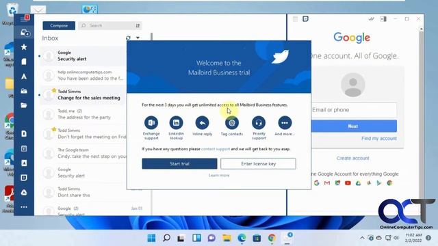Viewport: 438px width, 246px height.
Task: Refresh the Inbox with sync icon
Action: click(128, 38)
